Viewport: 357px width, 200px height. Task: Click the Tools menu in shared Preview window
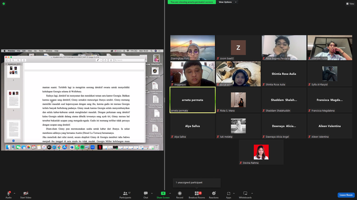(x=41, y=51)
